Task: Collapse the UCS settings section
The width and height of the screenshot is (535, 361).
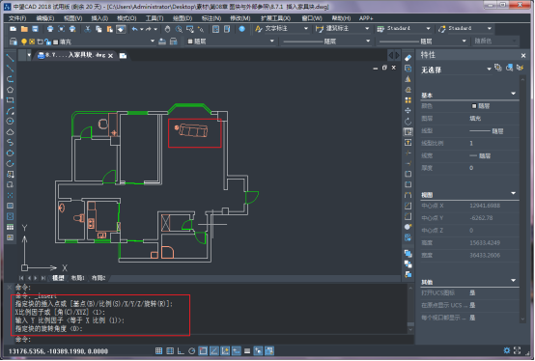Action: (x=514, y=281)
